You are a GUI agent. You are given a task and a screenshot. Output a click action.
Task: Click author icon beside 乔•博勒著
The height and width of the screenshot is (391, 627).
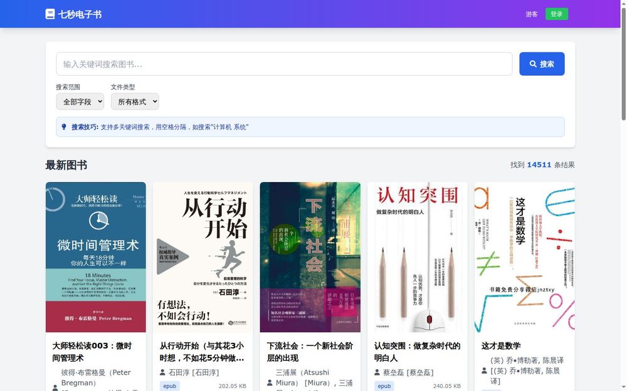pos(484,370)
